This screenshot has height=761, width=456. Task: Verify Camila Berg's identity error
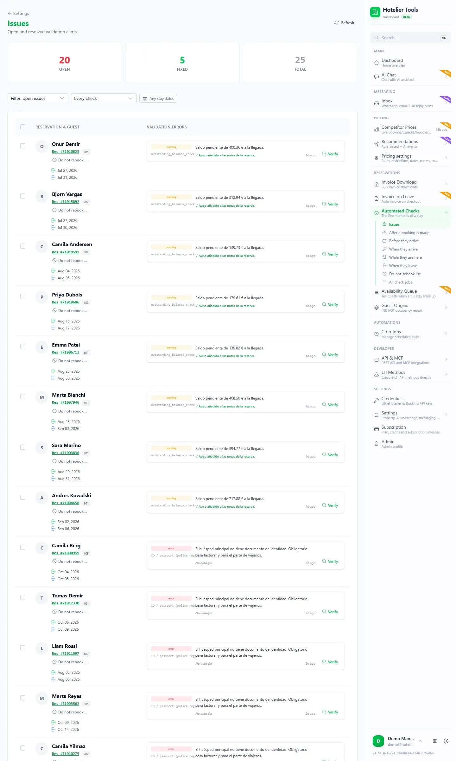(x=330, y=562)
